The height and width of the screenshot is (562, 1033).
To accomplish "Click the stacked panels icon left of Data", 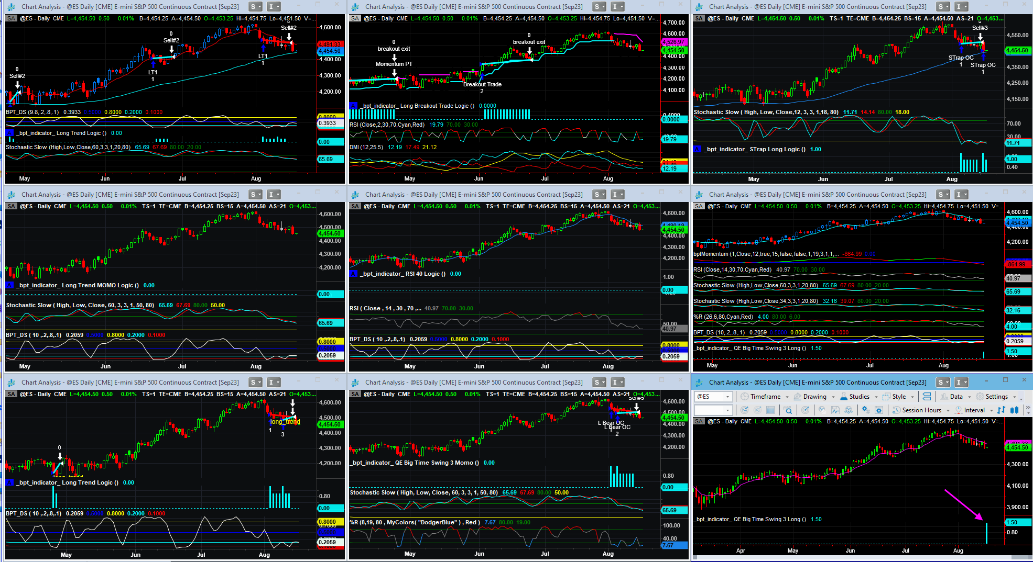I will tap(927, 397).
